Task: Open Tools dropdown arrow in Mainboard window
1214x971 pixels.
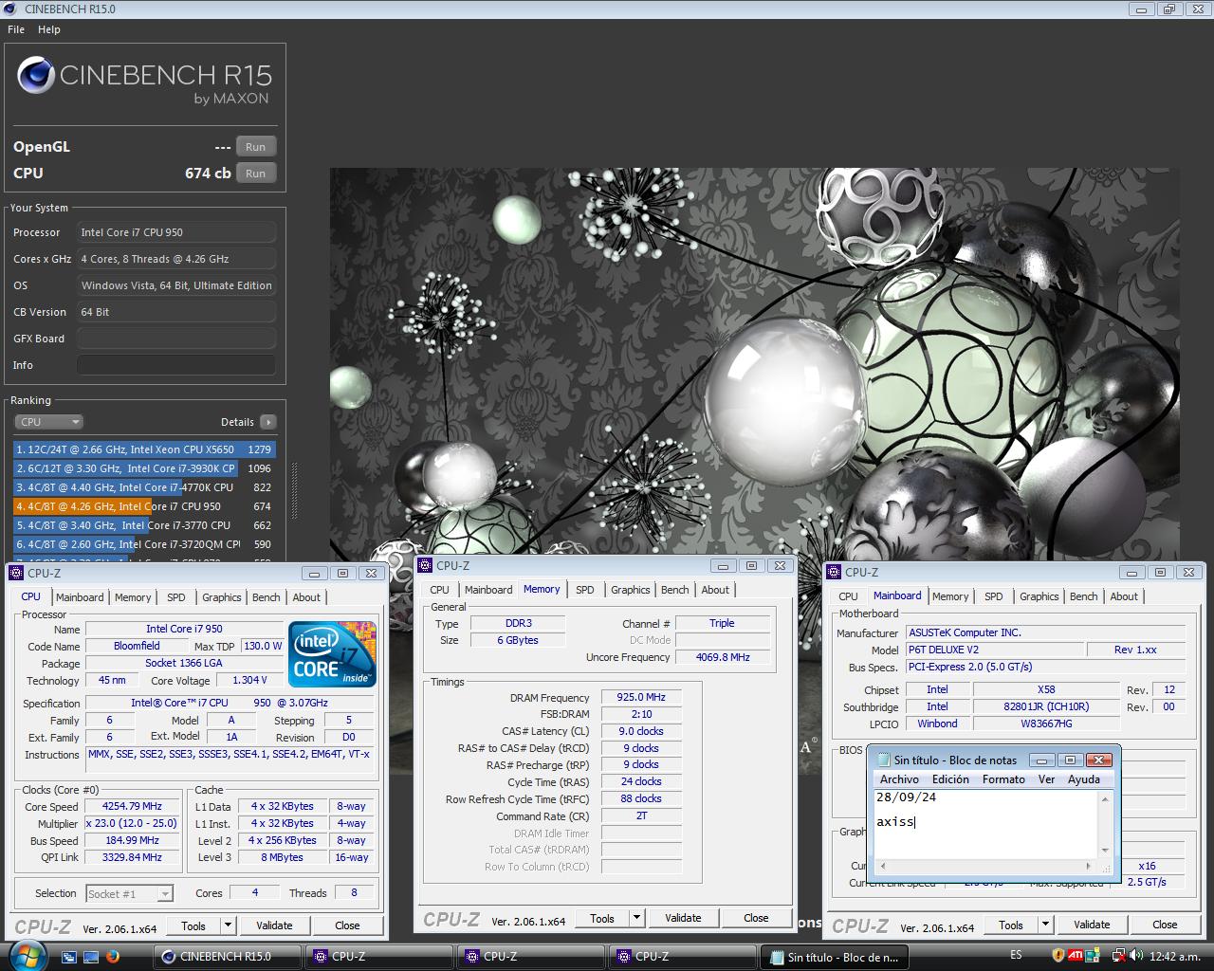Action: (x=1045, y=925)
